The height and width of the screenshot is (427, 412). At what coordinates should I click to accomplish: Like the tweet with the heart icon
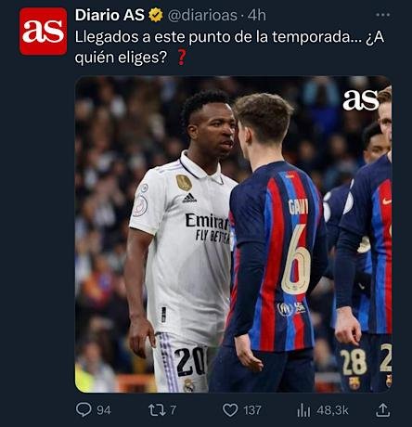(x=230, y=410)
